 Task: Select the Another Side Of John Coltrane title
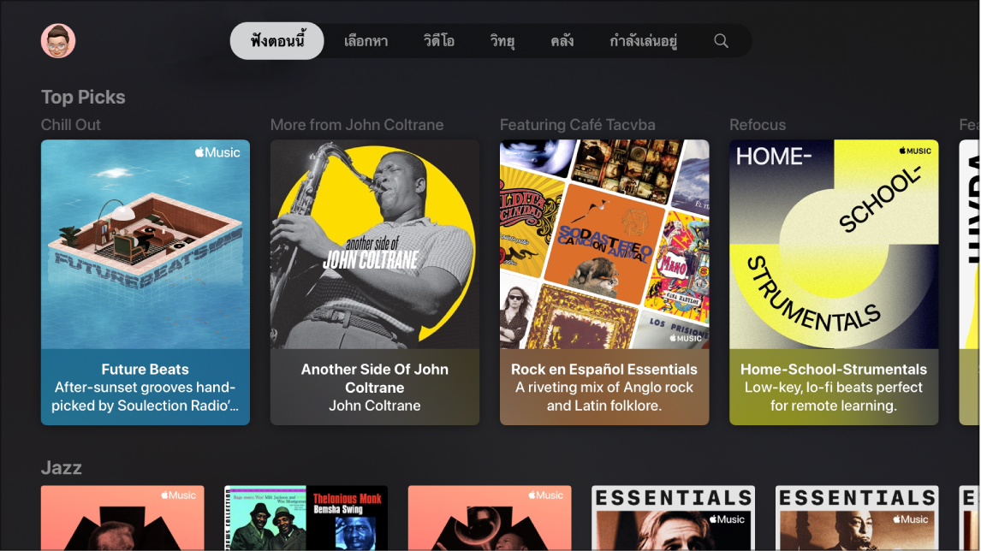click(x=375, y=378)
